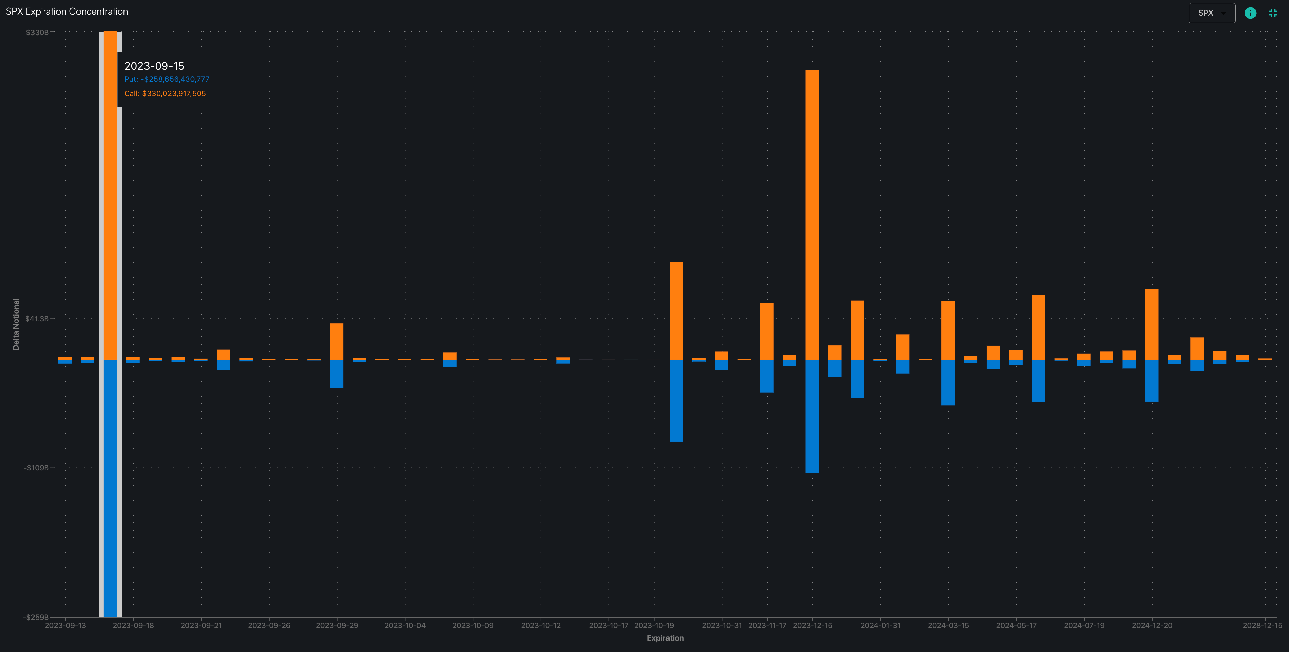Click the SPX Expiration Concentration title
Screen dimensions: 1289x652
(67, 11)
